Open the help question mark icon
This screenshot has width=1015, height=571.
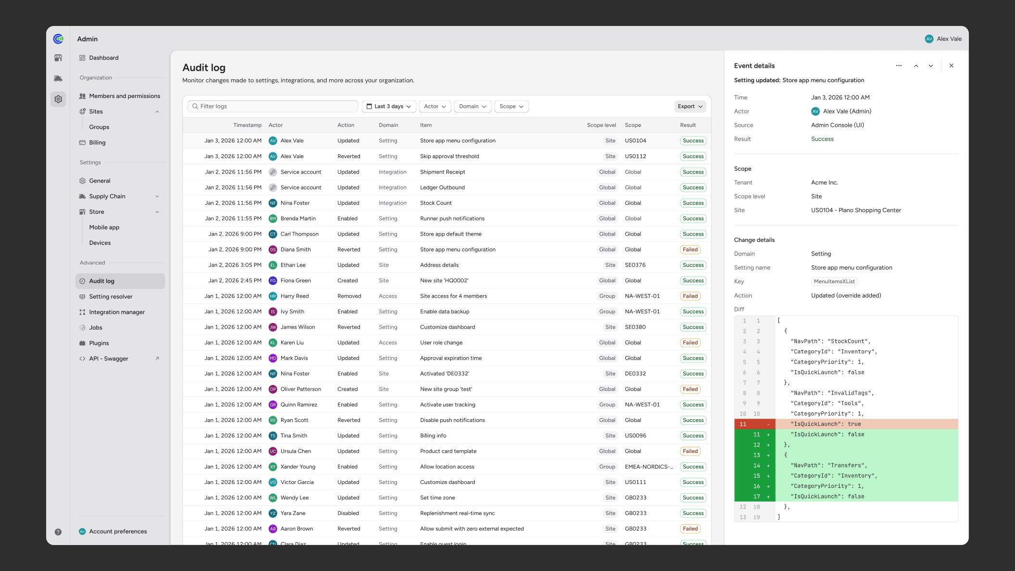pos(58,532)
